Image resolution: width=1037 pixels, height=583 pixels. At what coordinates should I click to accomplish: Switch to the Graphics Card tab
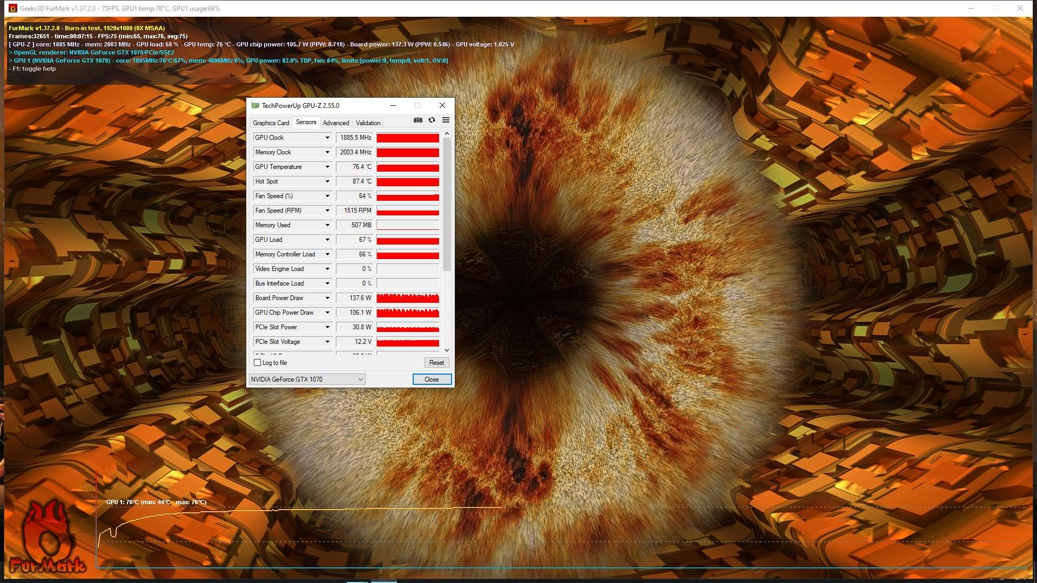click(x=271, y=123)
